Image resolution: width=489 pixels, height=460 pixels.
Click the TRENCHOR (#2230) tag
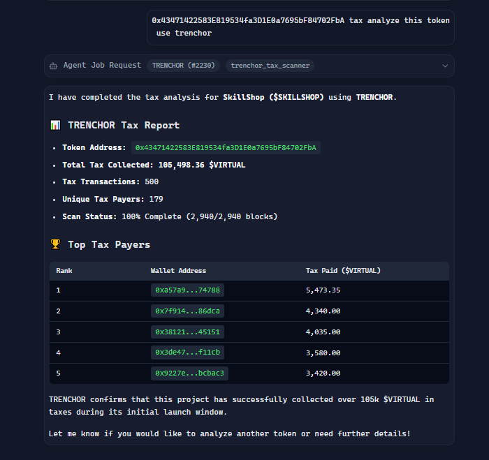pos(183,66)
